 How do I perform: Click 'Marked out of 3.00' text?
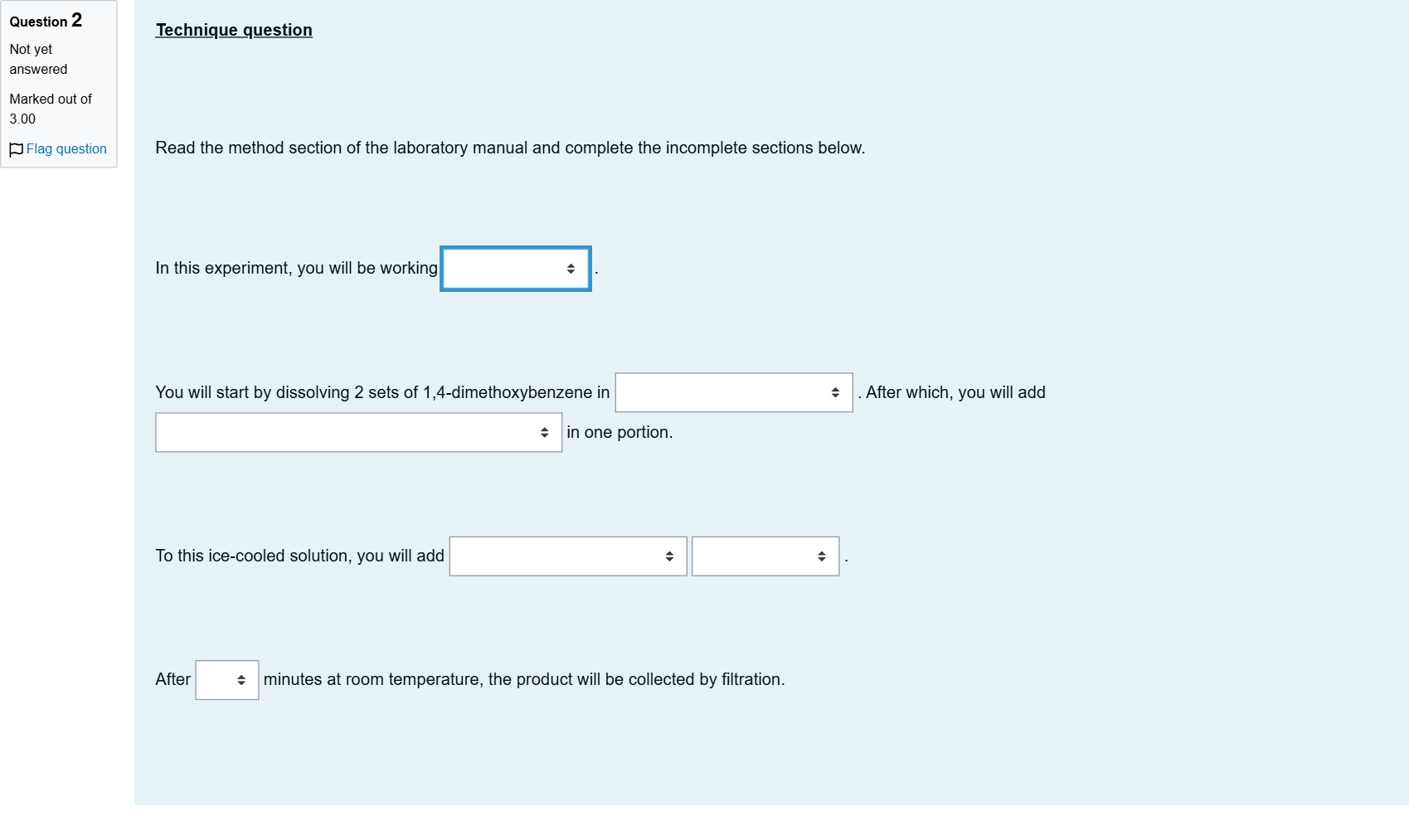tap(51, 109)
